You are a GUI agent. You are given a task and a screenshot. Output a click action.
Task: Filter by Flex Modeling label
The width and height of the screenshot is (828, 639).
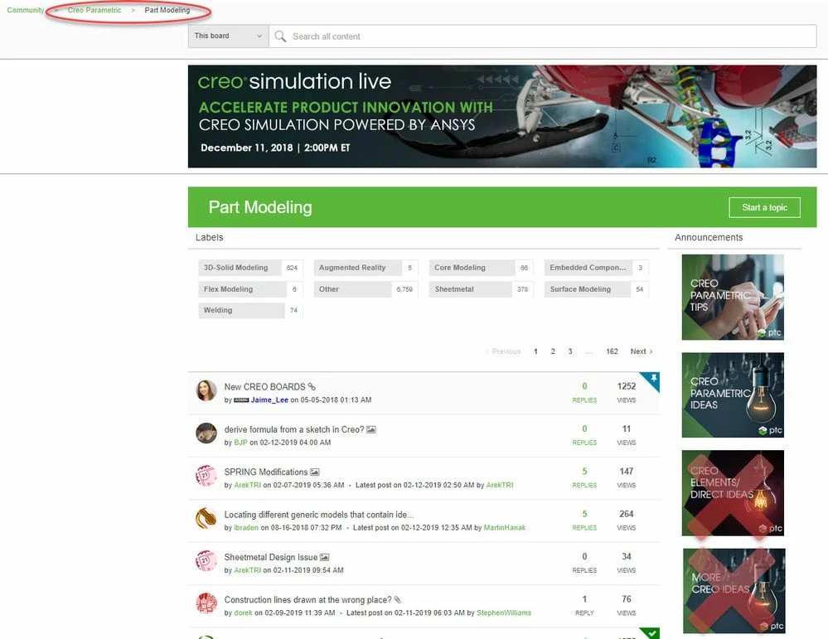250,289
